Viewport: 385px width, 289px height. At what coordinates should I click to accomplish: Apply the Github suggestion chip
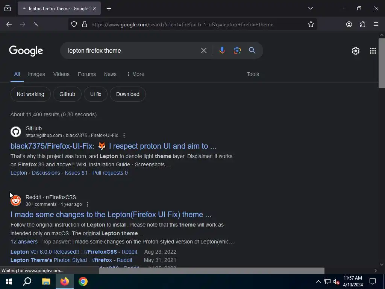pos(67,94)
